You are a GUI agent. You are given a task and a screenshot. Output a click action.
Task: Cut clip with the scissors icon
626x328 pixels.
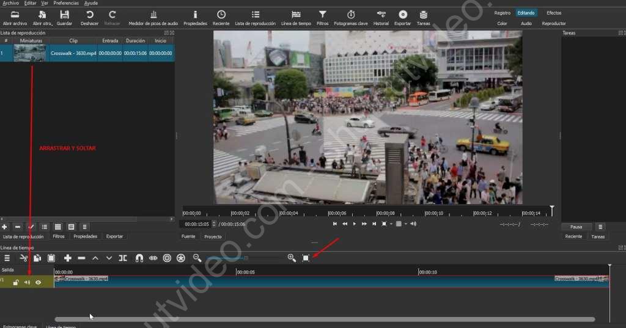click(24, 258)
